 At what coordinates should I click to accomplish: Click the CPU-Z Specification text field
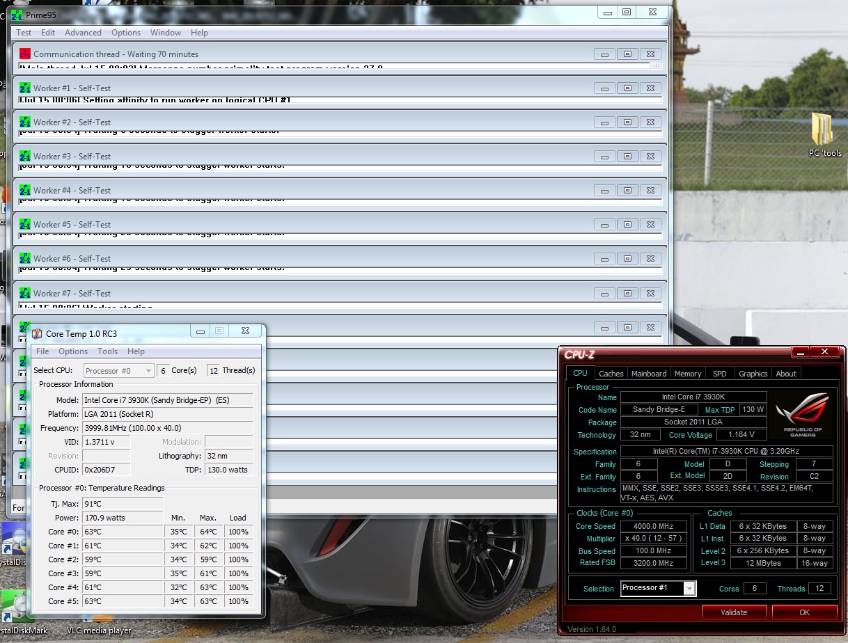tap(727, 452)
